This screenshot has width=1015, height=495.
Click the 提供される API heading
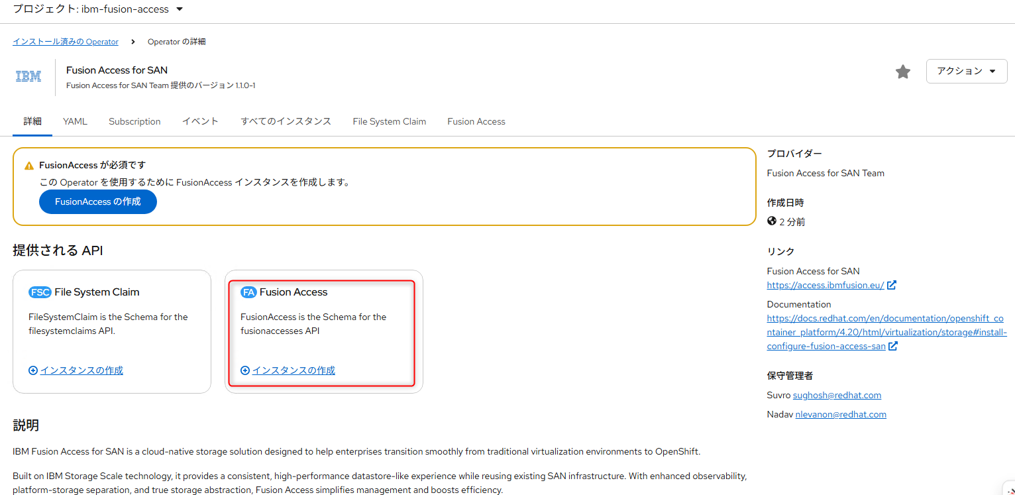click(58, 250)
